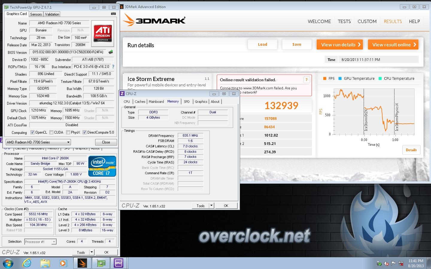Switch to GPU-Z on the taskbar
The image size is (431, 269).
pos(100,263)
